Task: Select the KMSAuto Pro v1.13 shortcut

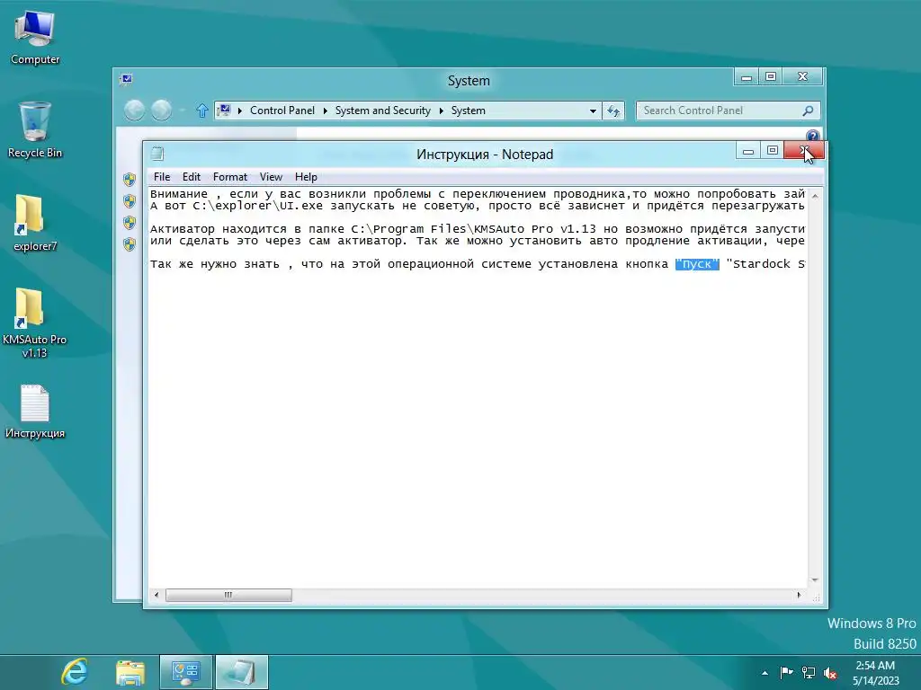Action: coord(35,323)
